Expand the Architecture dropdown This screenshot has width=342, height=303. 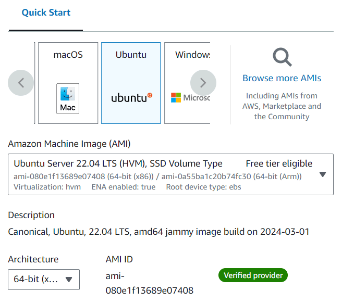pyautogui.click(x=44, y=280)
